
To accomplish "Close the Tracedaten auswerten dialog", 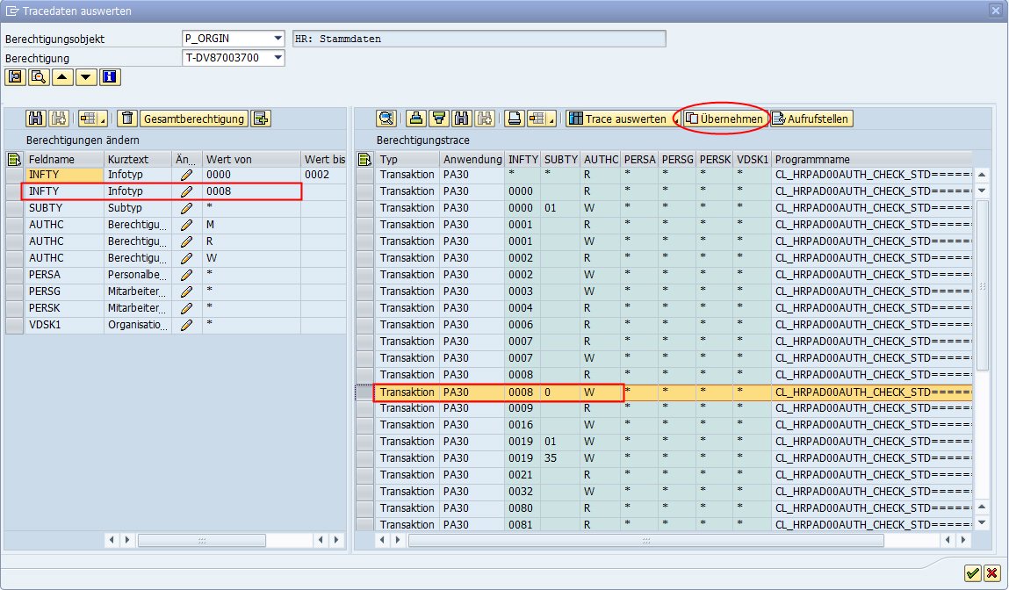I will click(x=996, y=11).
